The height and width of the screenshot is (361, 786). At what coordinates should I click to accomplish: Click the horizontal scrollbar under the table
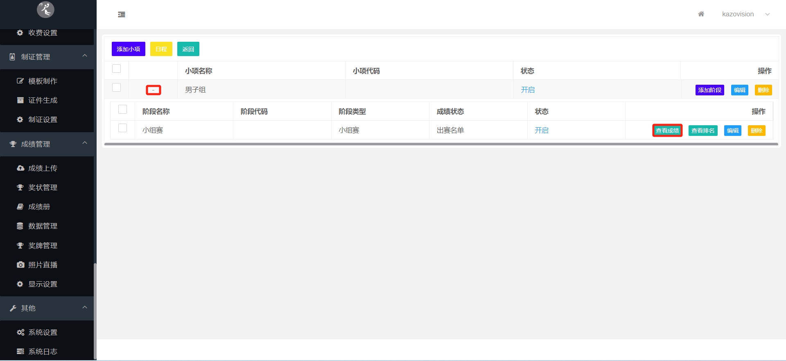(x=441, y=144)
